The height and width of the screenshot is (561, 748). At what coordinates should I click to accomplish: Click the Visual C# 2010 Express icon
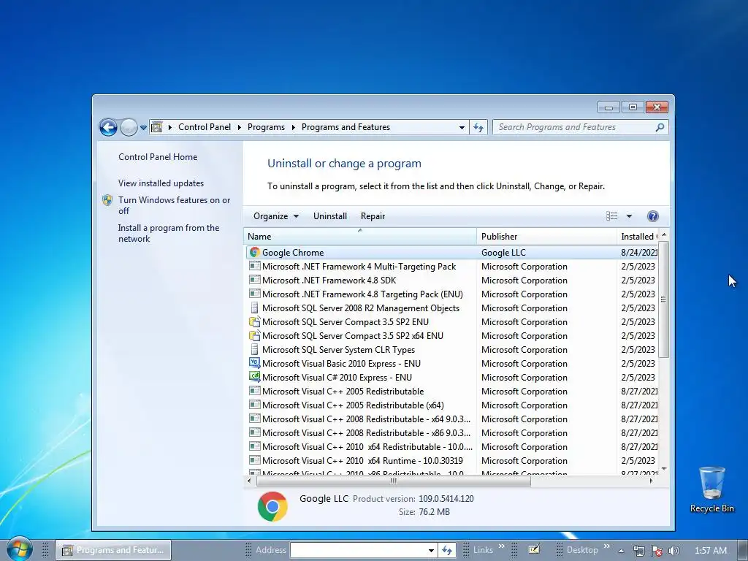point(255,377)
